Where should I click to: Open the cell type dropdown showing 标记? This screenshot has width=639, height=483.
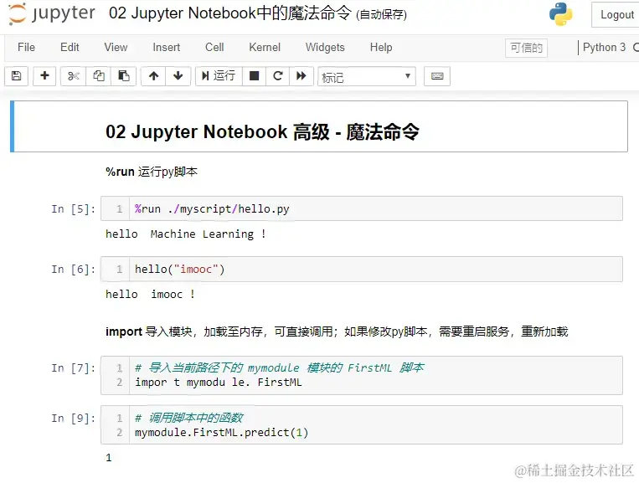(367, 76)
